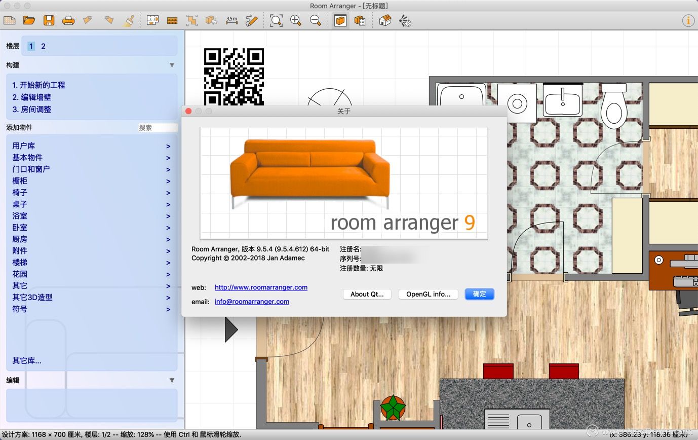Image resolution: width=698 pixels, height=440 pixels.
Task: Open the object list icon in the toolbar
Action: [x=360, y=21]
